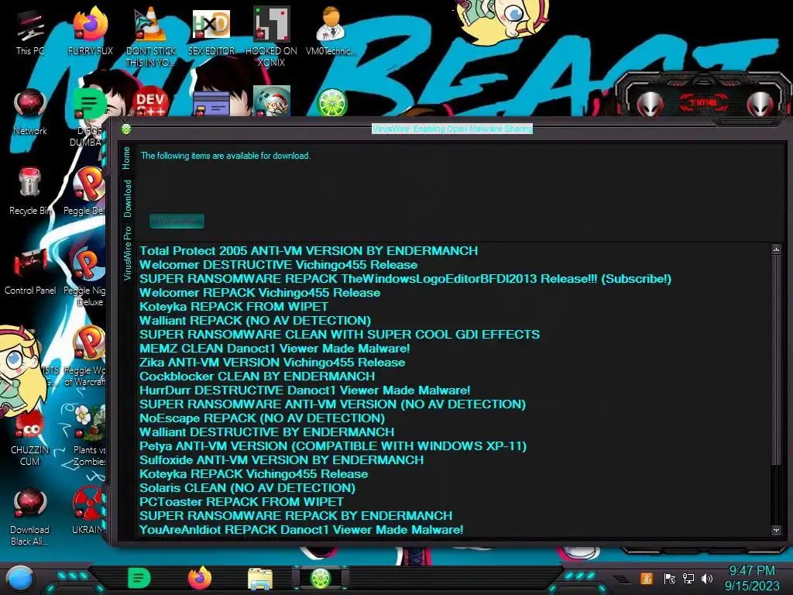Select Petya ANTI-VM VERSION entry
The image size is (793, 595).
point(333,446)
